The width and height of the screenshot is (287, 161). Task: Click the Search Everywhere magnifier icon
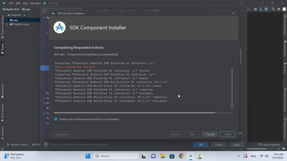click(273, 9)
